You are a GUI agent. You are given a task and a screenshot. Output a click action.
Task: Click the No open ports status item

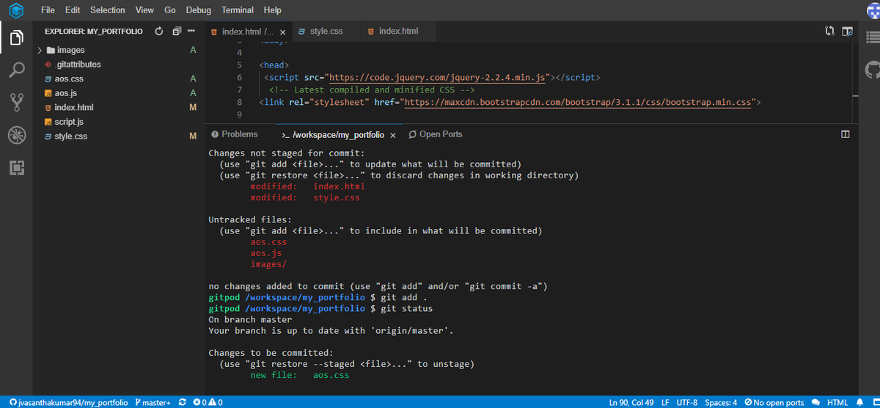click(x=774, y=402)
